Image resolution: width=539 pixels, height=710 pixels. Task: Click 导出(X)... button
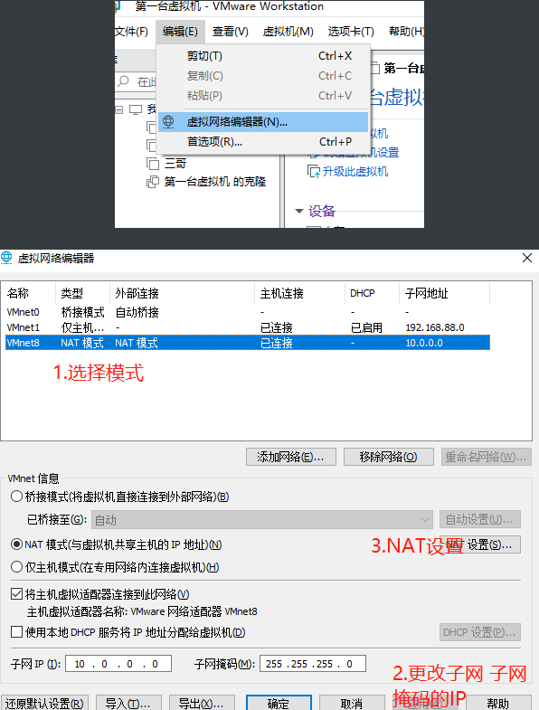202,703
